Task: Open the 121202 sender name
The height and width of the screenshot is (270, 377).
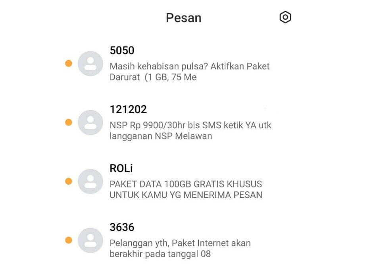Action: [128, 110]
